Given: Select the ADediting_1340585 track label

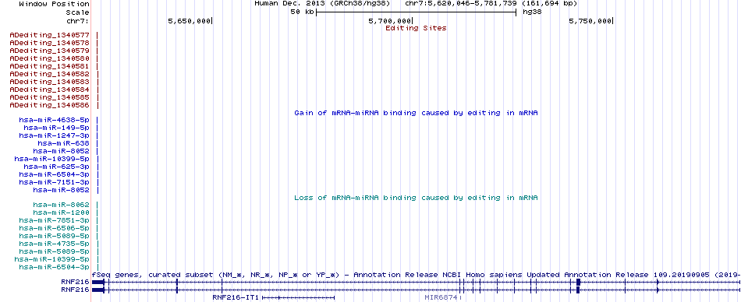Looking at the screenshot, I should 50,97.
